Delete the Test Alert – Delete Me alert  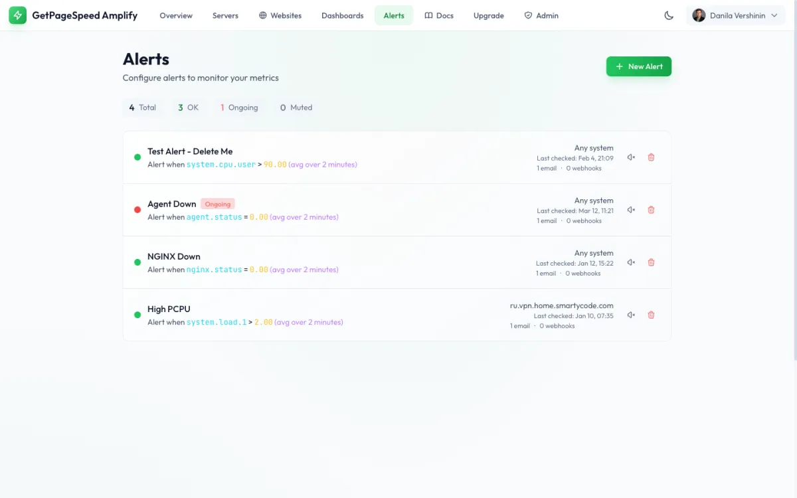point(651,157)
